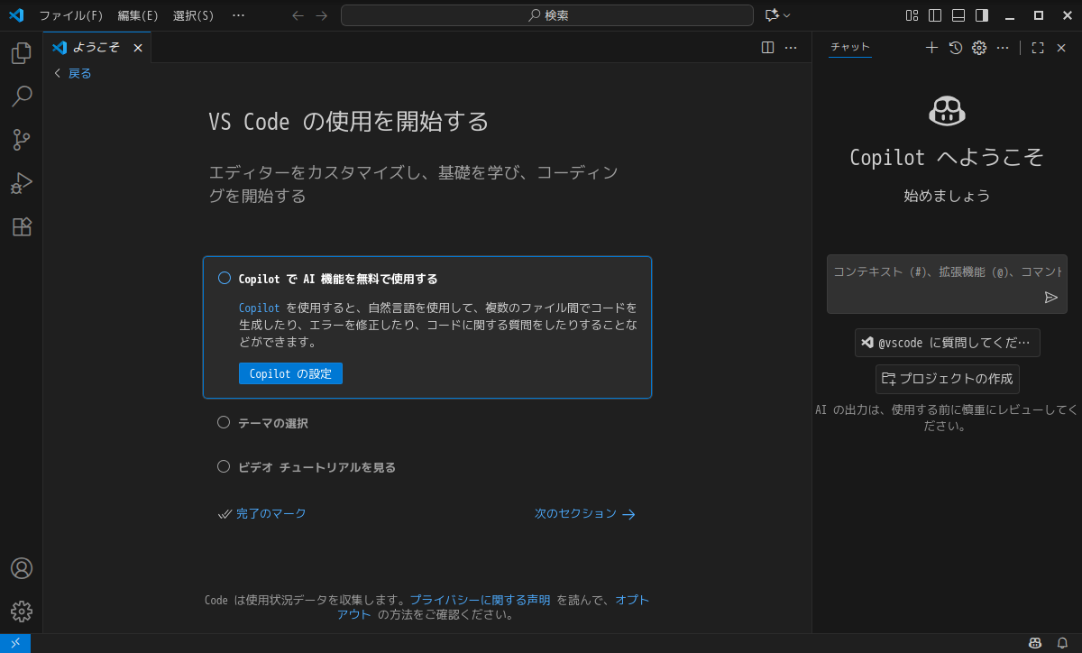Viewport: 1082px width, 653px height.
Task: Open the Search view icon
Action: click(22, 97)
